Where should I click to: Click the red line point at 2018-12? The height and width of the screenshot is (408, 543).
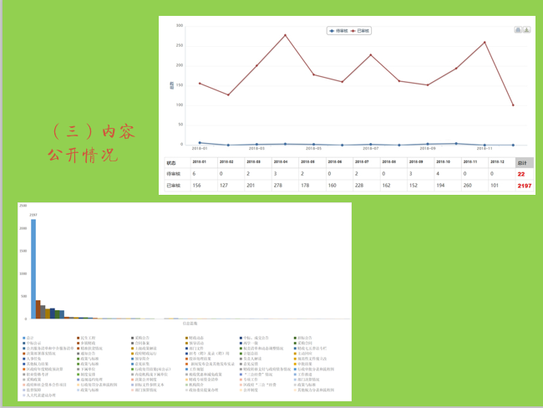click(x=513, y=105)
